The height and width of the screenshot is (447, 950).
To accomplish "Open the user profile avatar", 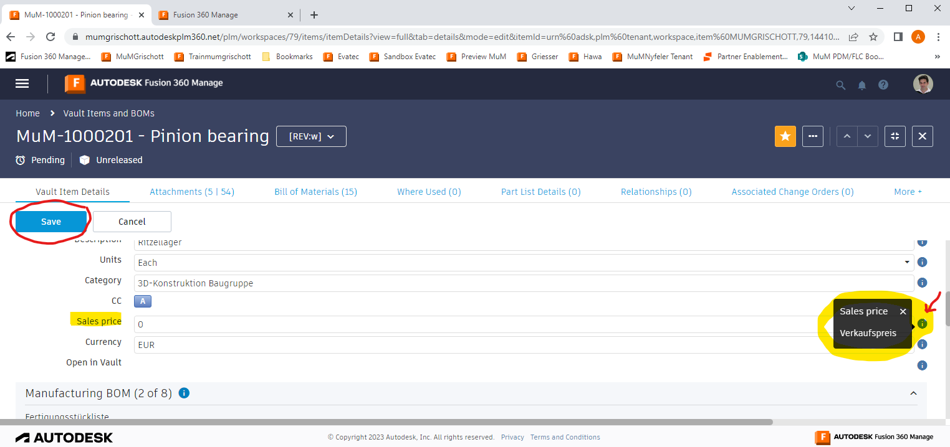I will point(923,84).
